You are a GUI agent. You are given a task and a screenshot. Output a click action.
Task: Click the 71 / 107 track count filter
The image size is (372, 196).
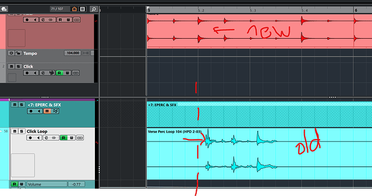tap(57, 9)
